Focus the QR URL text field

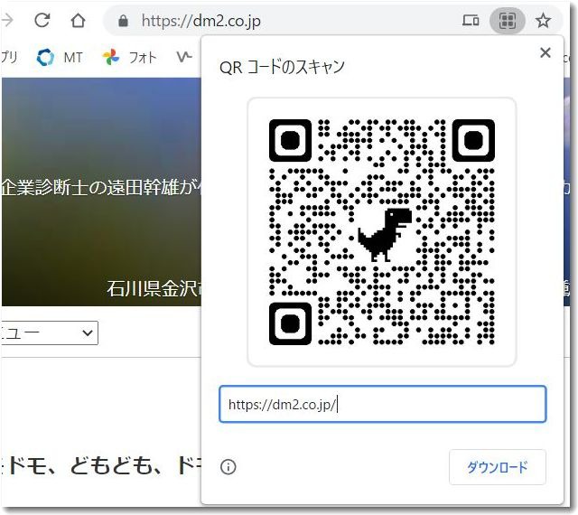(383, 404)
